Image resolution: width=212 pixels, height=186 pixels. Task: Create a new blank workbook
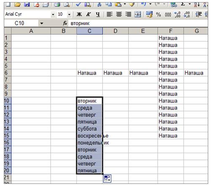click(8, 5)
